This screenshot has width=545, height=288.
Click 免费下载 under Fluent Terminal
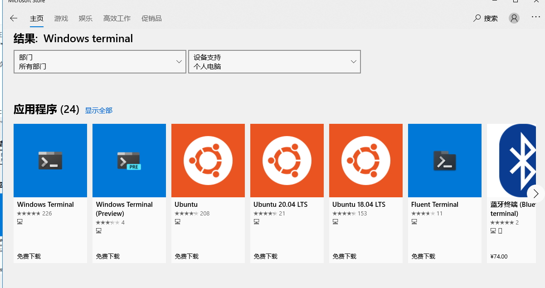click(x=423, y=256)
